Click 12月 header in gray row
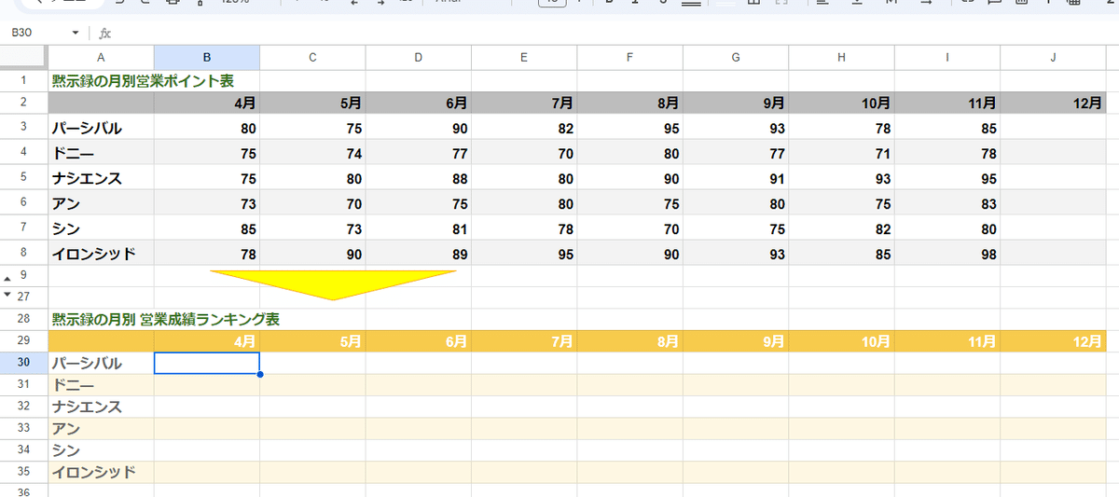 (x=1053, y=104)
